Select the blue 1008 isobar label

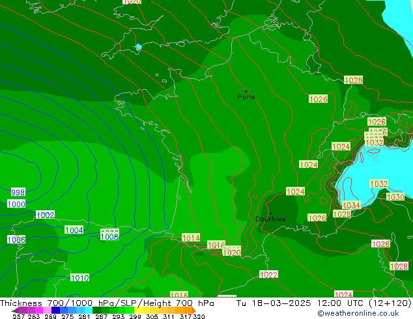[x=109, y=236]
